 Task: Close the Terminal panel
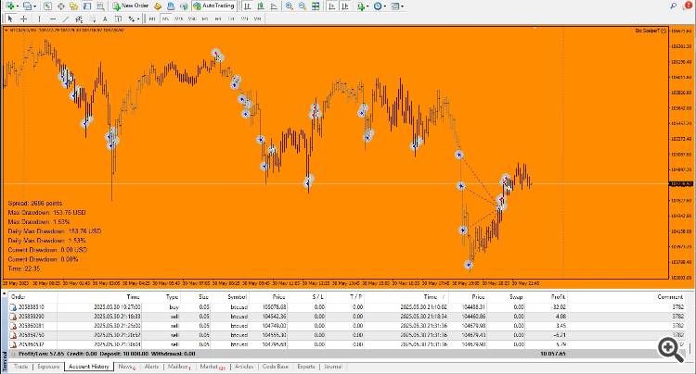5,293
